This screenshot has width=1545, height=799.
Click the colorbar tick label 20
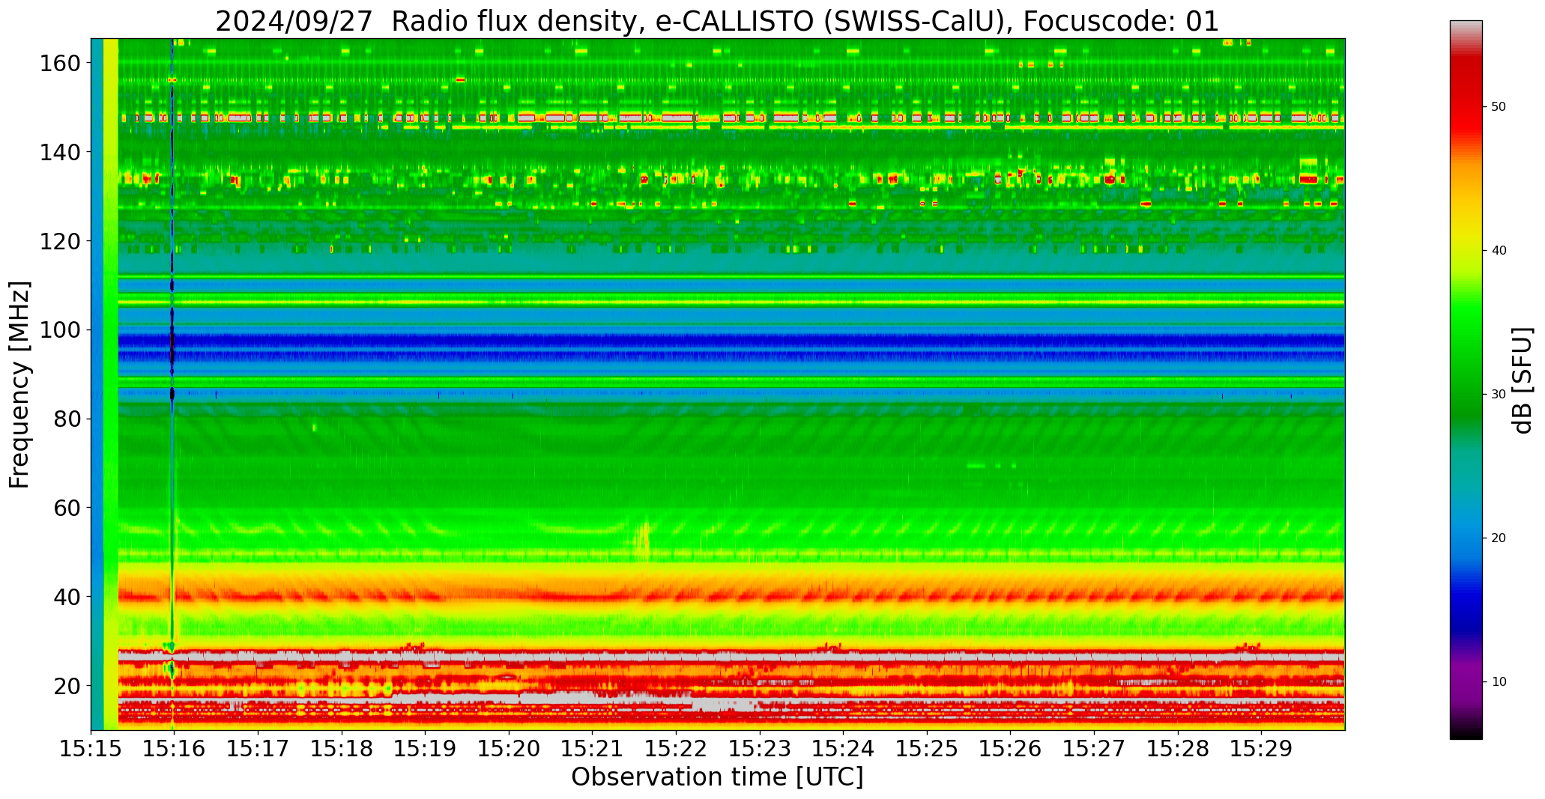pyautogui.click(x=1499, y=538)
